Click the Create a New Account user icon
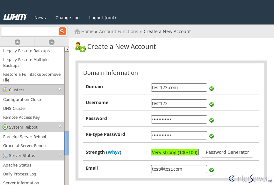 [80, 47]
